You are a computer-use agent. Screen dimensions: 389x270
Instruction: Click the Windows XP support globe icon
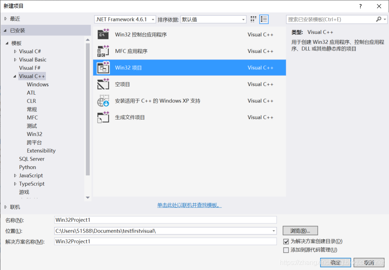point(103,101)
